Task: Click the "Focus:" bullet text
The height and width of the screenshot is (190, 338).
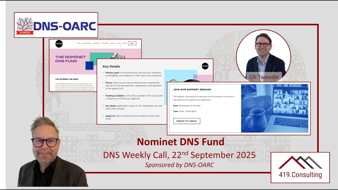Action: (133, 85)
